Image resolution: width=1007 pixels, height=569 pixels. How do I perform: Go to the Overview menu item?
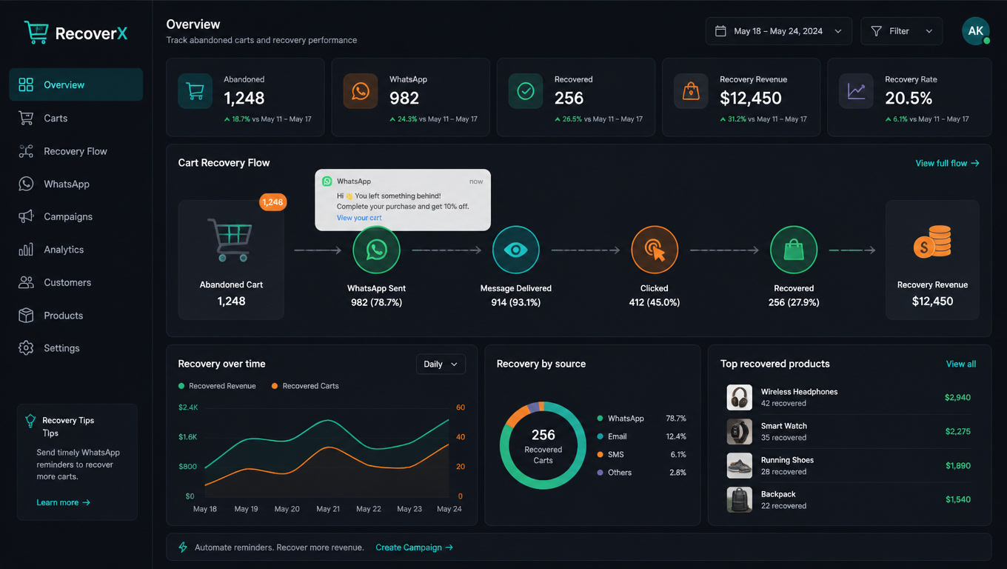[x=76, y=84]
